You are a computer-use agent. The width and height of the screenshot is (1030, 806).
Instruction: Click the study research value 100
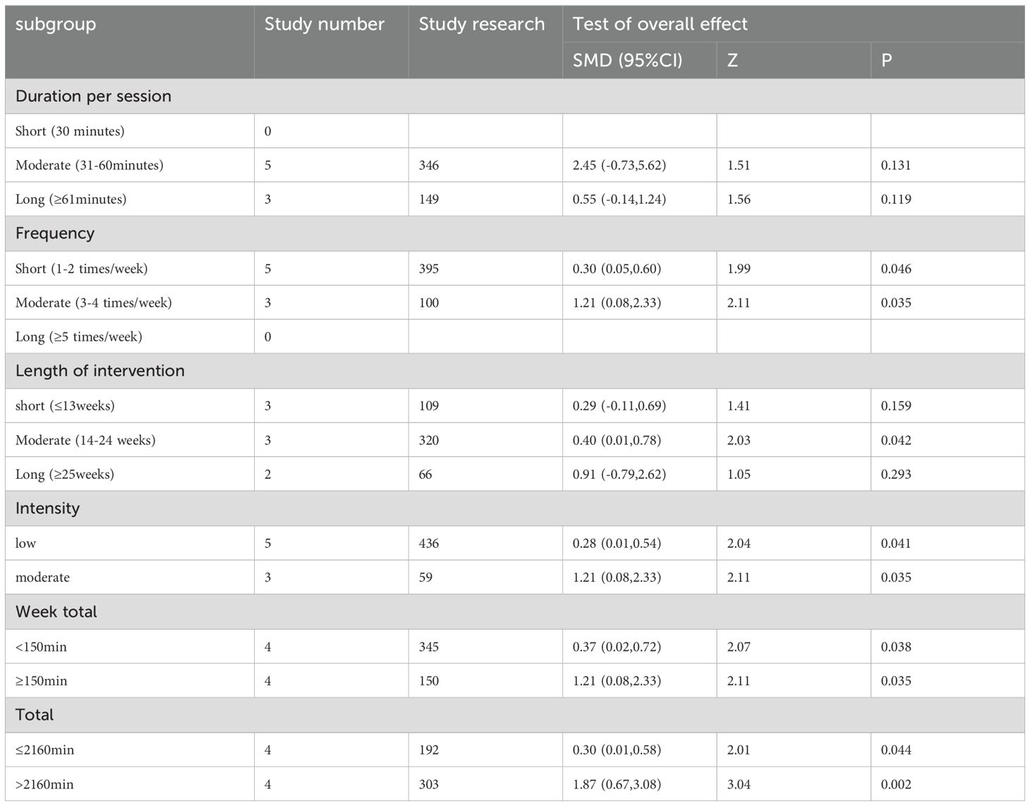pyautogui.click(x=429, y=303)
